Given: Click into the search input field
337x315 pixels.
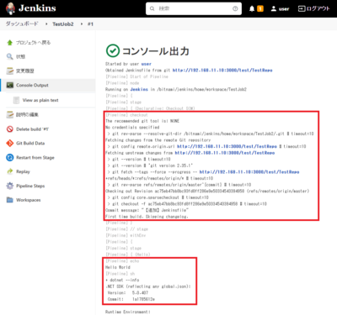Looking at the screenshot, I should [194, 8].
